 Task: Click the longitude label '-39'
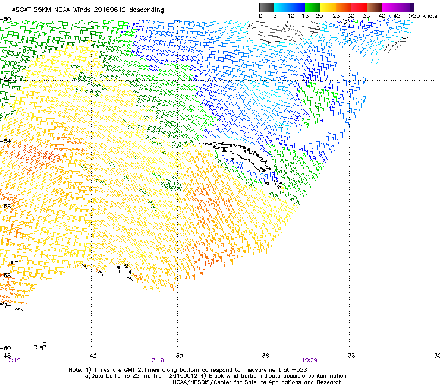177,356
